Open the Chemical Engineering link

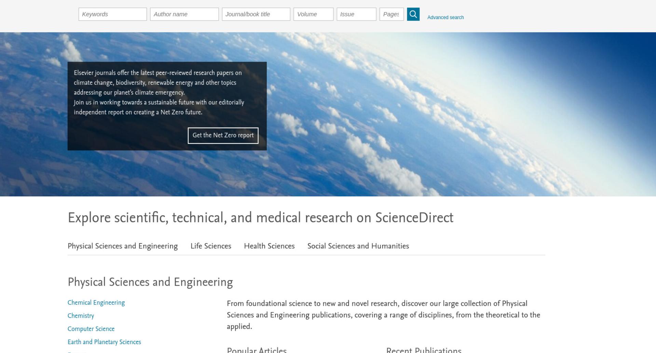96,303
